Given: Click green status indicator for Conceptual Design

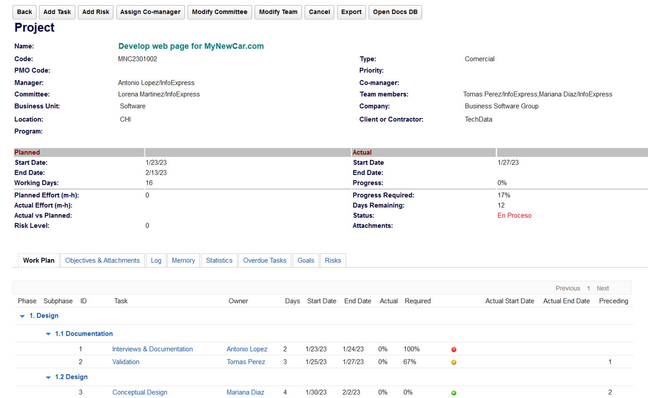Looking at the screenshot, I should [454, 393].
